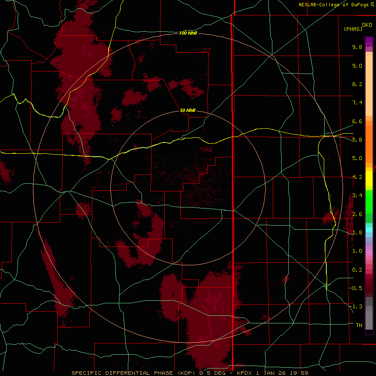
Task: Select the 7.4 value on color scale
Action: pos(357,103)
